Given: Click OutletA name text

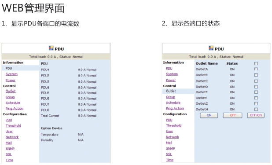Looking at the screenshot, I should pos(202,69).
